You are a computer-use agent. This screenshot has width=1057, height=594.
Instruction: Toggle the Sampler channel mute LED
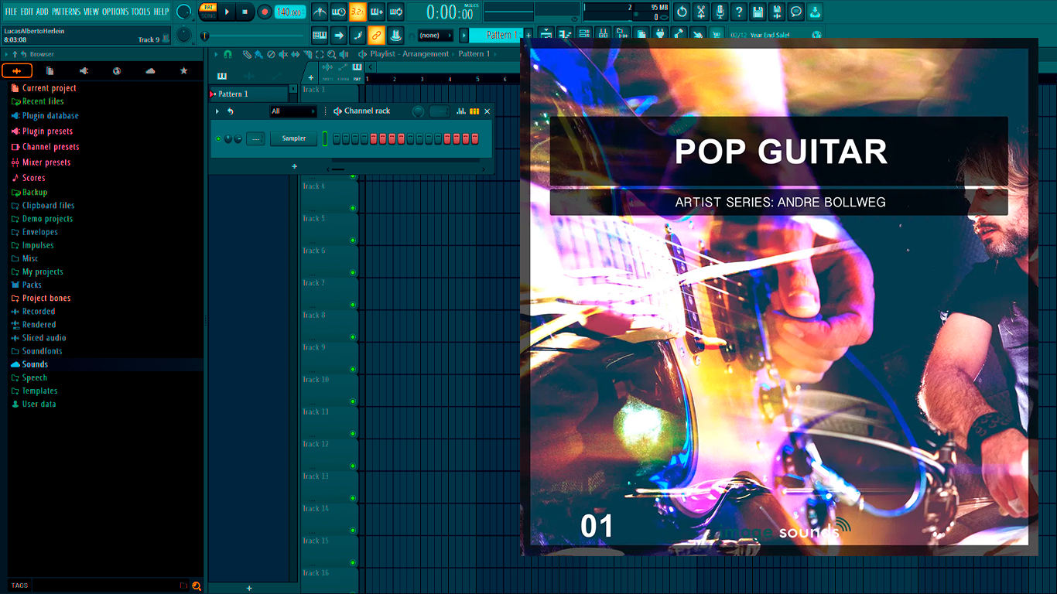(x=218, y=138)
